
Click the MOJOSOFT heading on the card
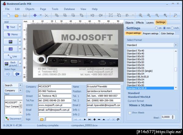pos(87,37)
